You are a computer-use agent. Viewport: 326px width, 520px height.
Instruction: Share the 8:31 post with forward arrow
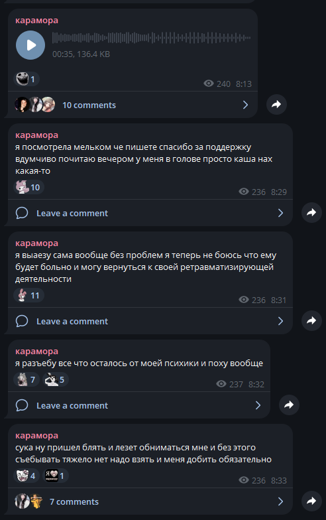(311, 321)
